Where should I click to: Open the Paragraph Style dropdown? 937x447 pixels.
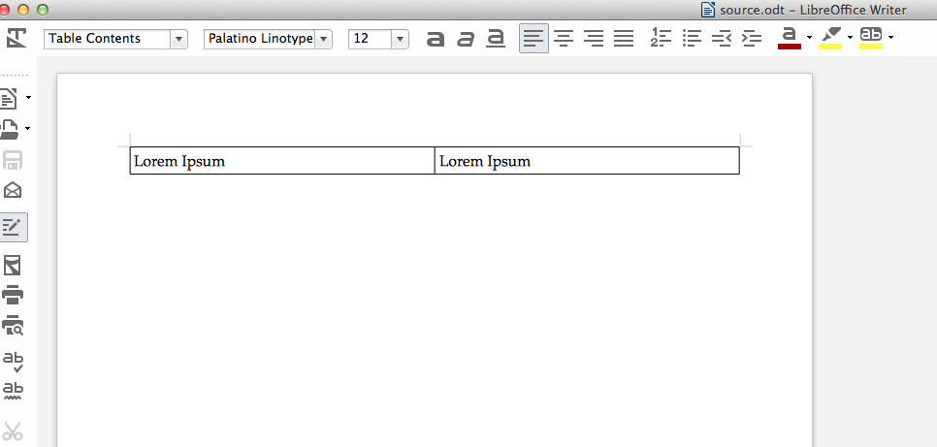pyautogui.click(x=178, y=39)
